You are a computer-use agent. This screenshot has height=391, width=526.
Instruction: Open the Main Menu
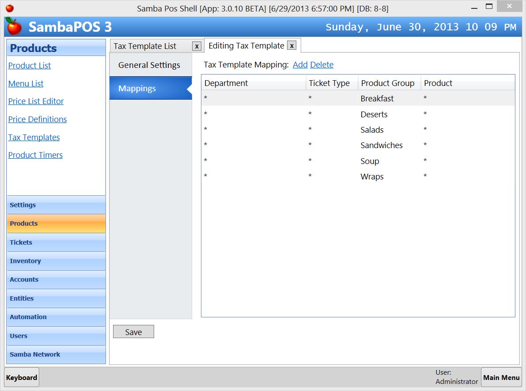(x=501, y=377)
